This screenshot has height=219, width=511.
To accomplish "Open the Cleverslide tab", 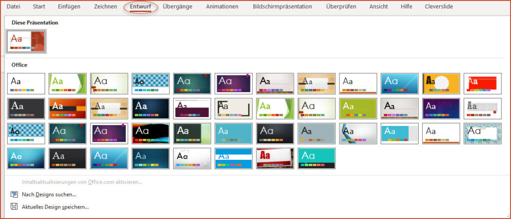I will 439,6.
